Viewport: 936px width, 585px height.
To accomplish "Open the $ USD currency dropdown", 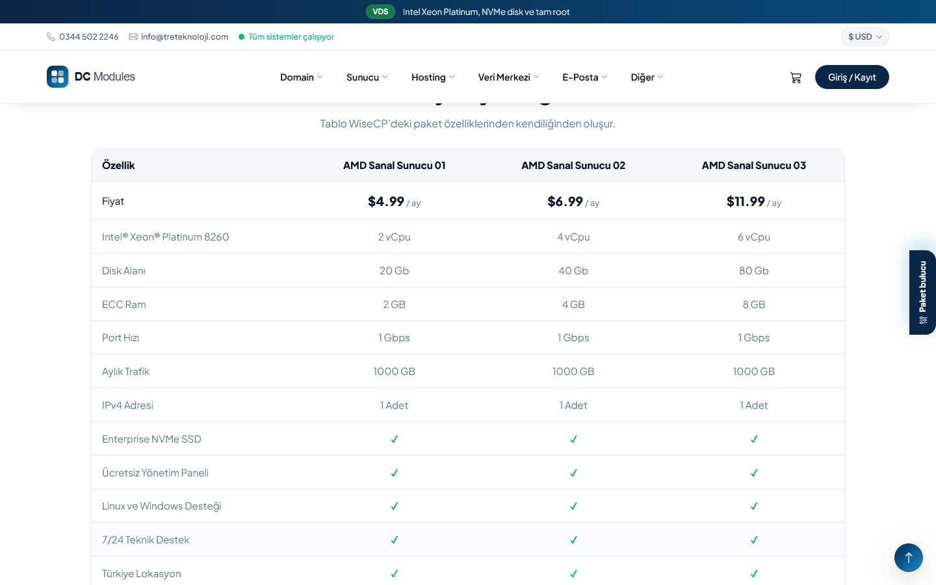I will coord(864,37).
